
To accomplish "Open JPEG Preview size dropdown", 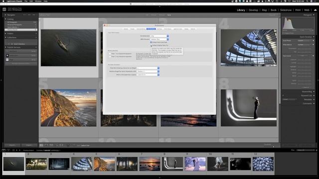I will coord(159,39).
